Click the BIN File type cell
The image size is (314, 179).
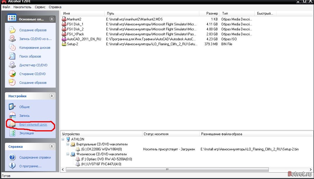point(227,44)
